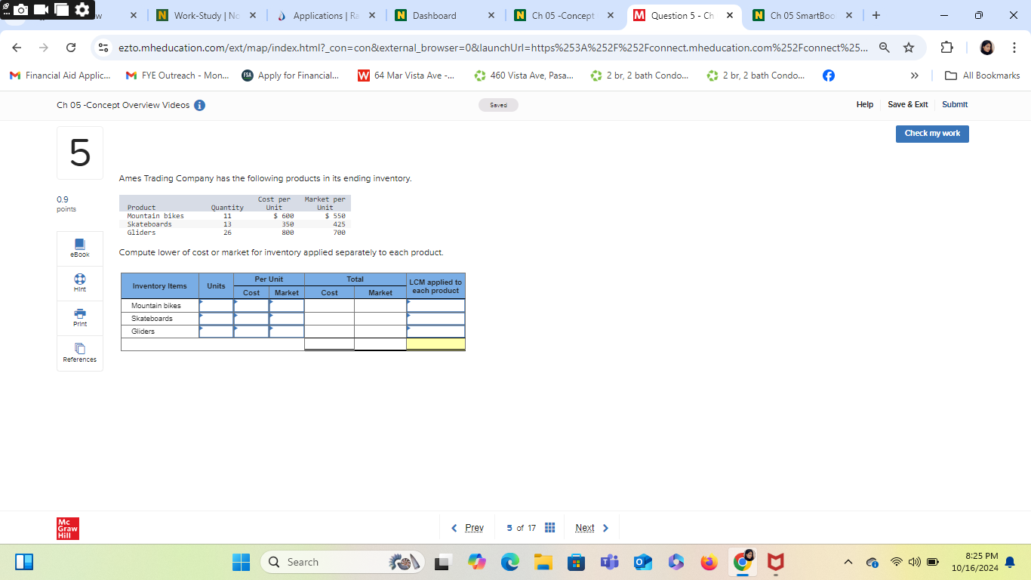This screenshot has width=1031, height=580.
Task: Open the References panel
Action: (80, 353)
